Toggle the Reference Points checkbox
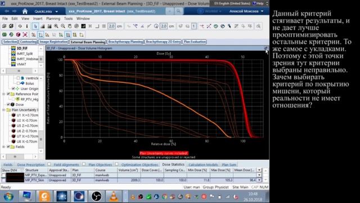Image resolution: width=360 pixels, height=203 pixels. click(x=8, y=94)
